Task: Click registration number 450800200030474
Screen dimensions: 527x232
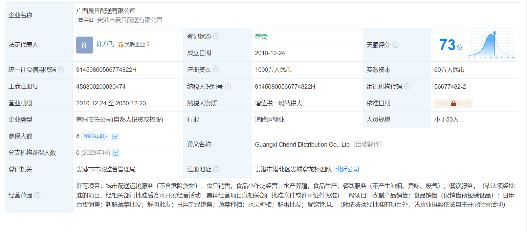Action: click(101, 87)
